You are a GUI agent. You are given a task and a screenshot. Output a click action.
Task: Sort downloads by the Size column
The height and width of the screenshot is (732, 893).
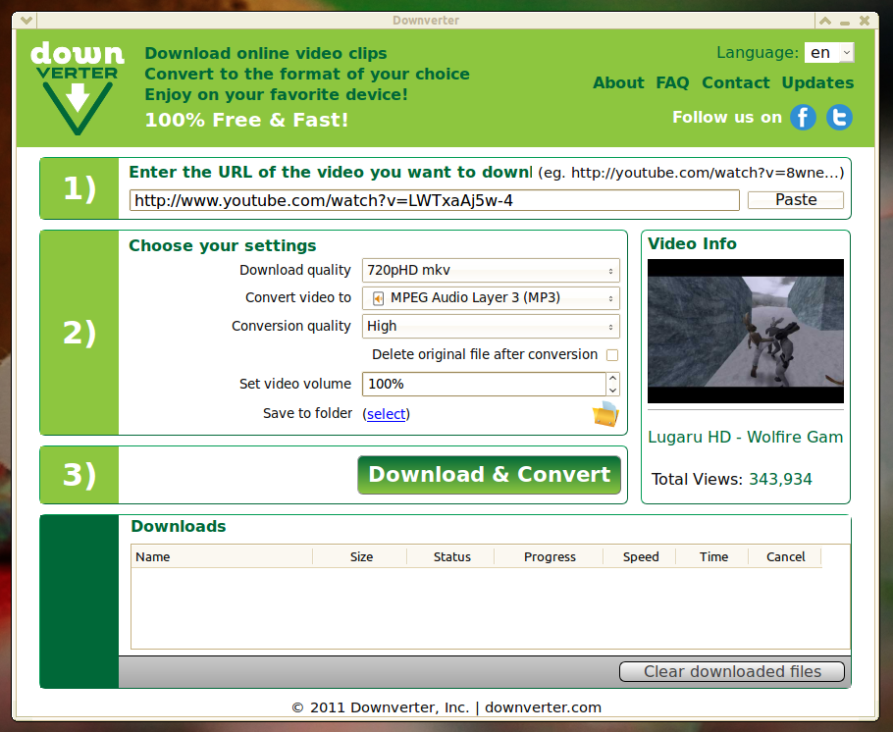tap(360, 556)
